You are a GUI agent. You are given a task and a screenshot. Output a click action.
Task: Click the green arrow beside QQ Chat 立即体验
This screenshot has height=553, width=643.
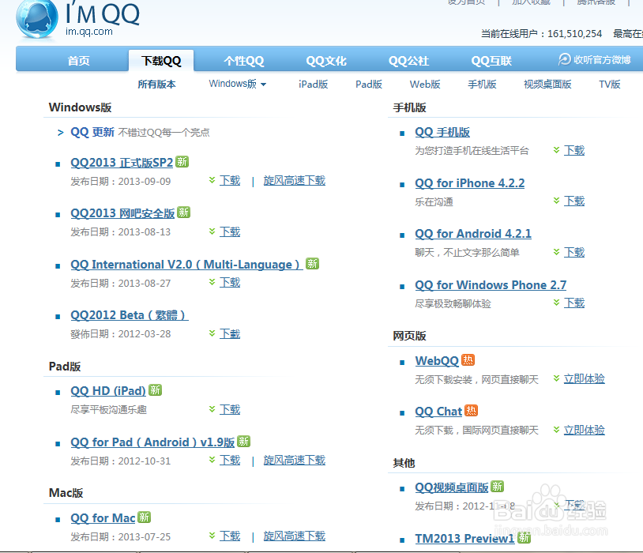coord(556,430)
